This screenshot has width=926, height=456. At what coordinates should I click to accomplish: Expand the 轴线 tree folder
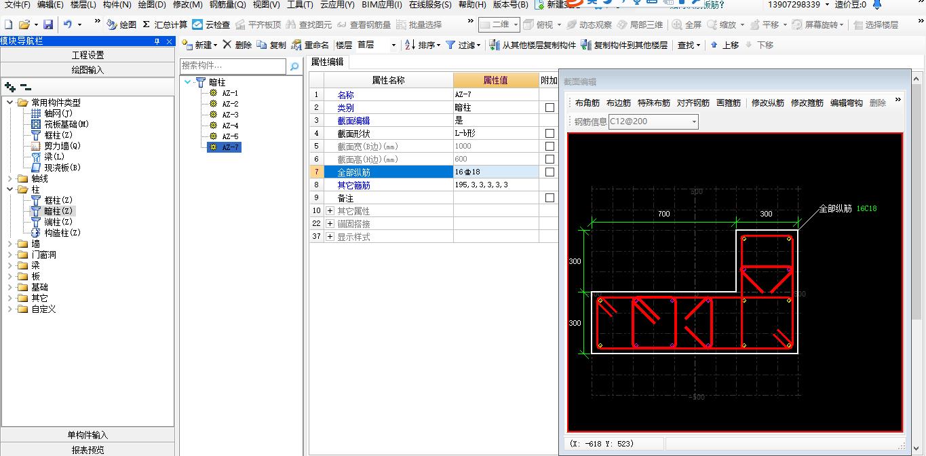pos(9,178)
